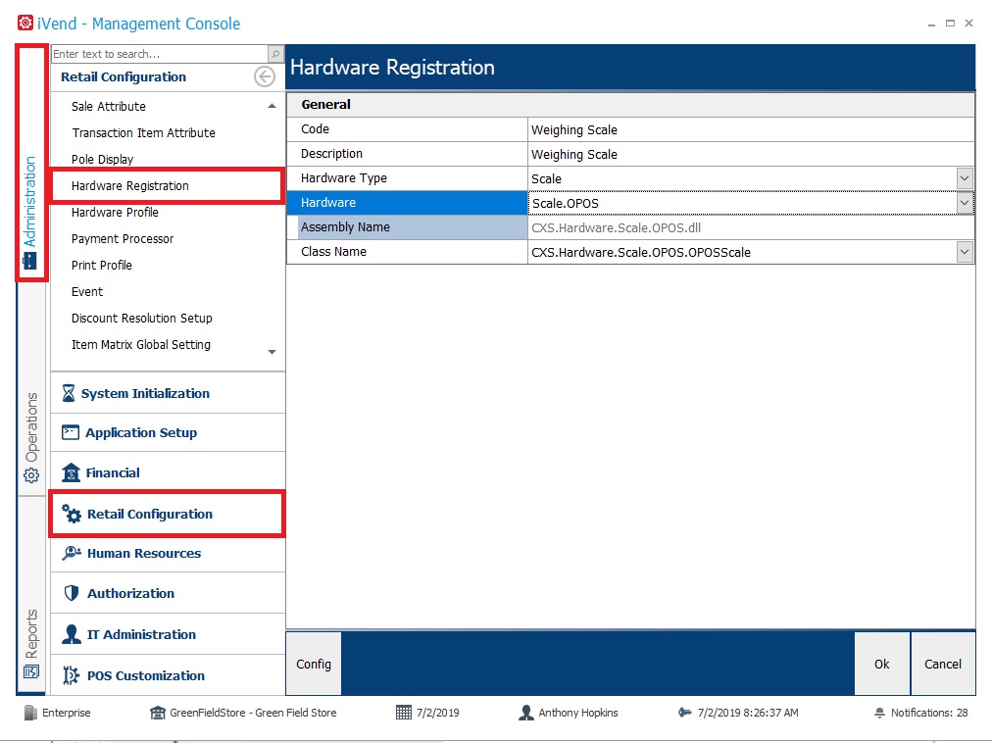Click the calendar icon in status bar
The width and height of the screenshot is (992, 743).
404,713
